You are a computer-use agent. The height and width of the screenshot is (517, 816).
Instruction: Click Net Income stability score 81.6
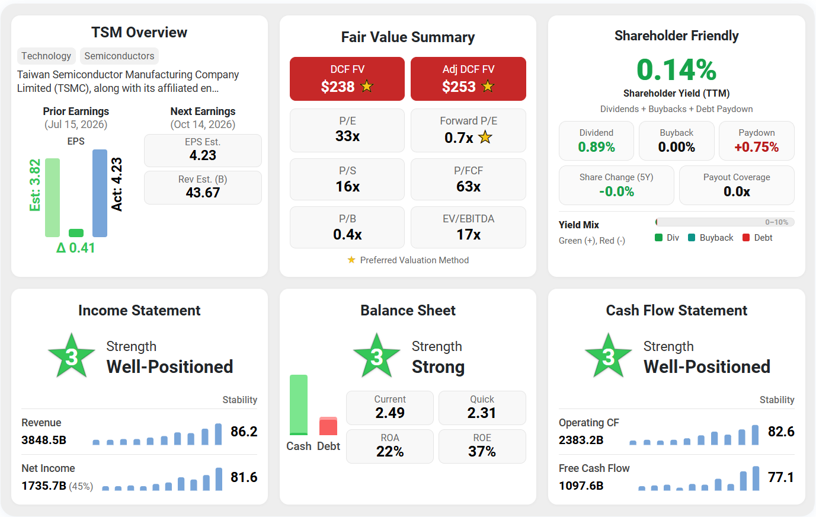(x=244, y=477)
